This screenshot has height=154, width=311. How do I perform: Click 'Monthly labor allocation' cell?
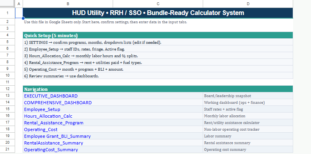tap(248, 116)
